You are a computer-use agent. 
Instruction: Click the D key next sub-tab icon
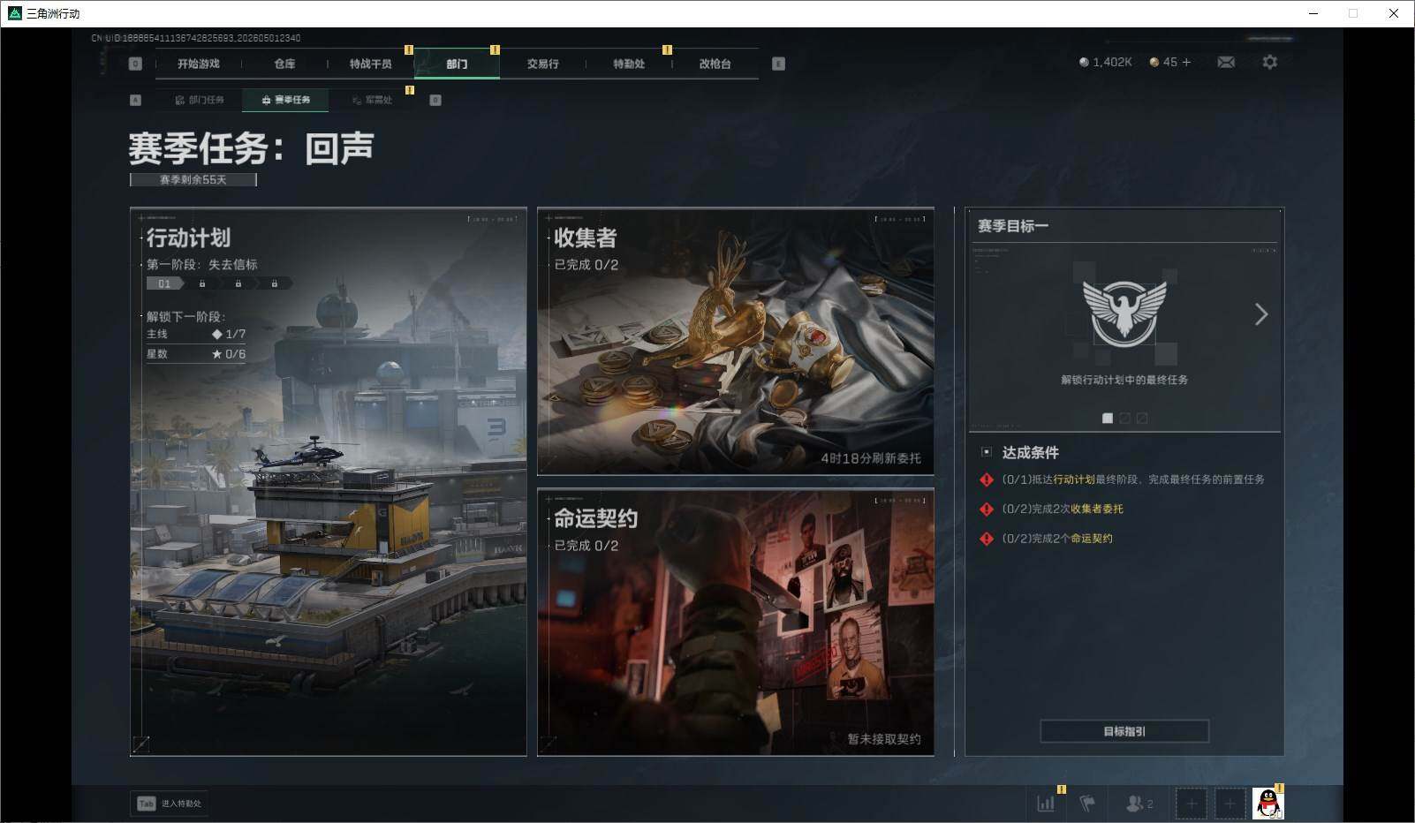(x=435, y=100)
